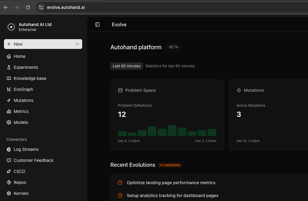308x201 pixels.
Task: Reload the browser page
Action: [28, 7]
